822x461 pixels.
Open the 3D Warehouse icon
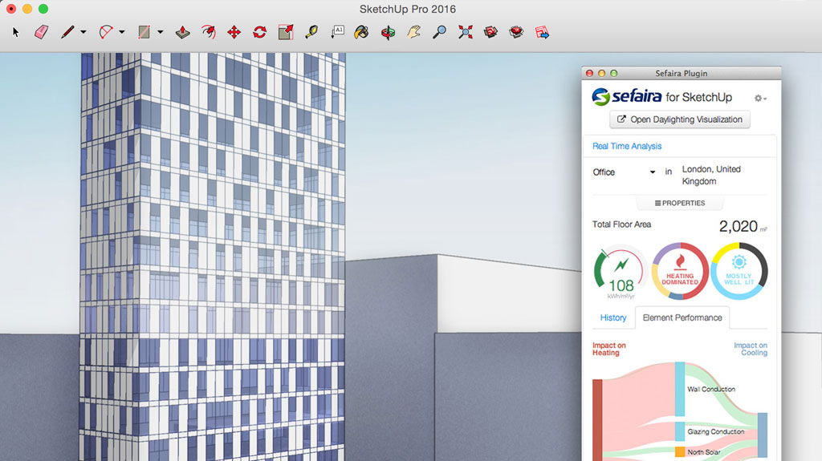(x=490, y=33)
